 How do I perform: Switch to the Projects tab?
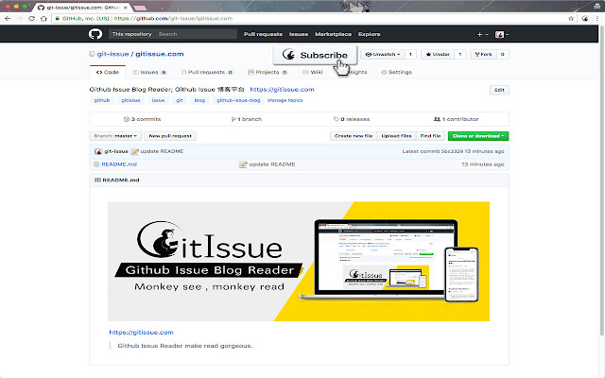(268, 72)
